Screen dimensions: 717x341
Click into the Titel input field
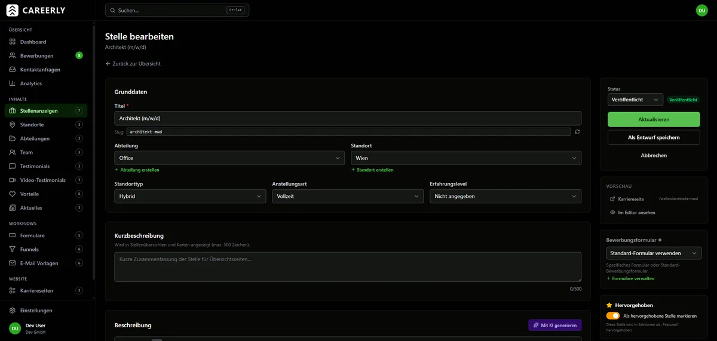[348, 118]
